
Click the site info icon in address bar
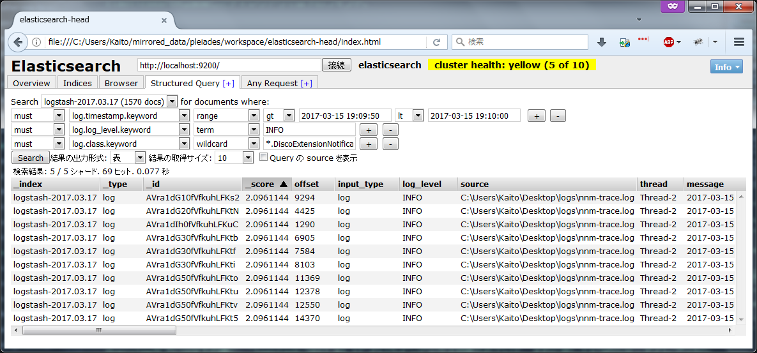point(36,42)
